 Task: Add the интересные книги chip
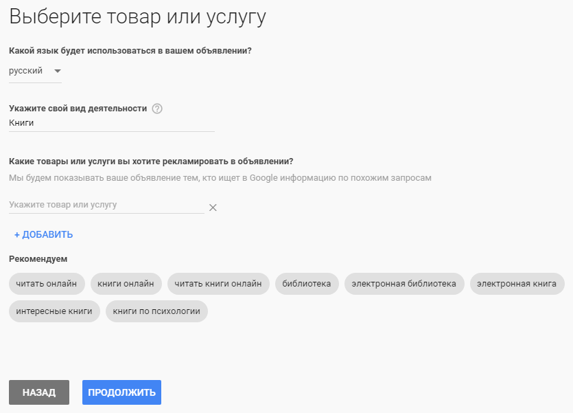[x=54, y=311]
